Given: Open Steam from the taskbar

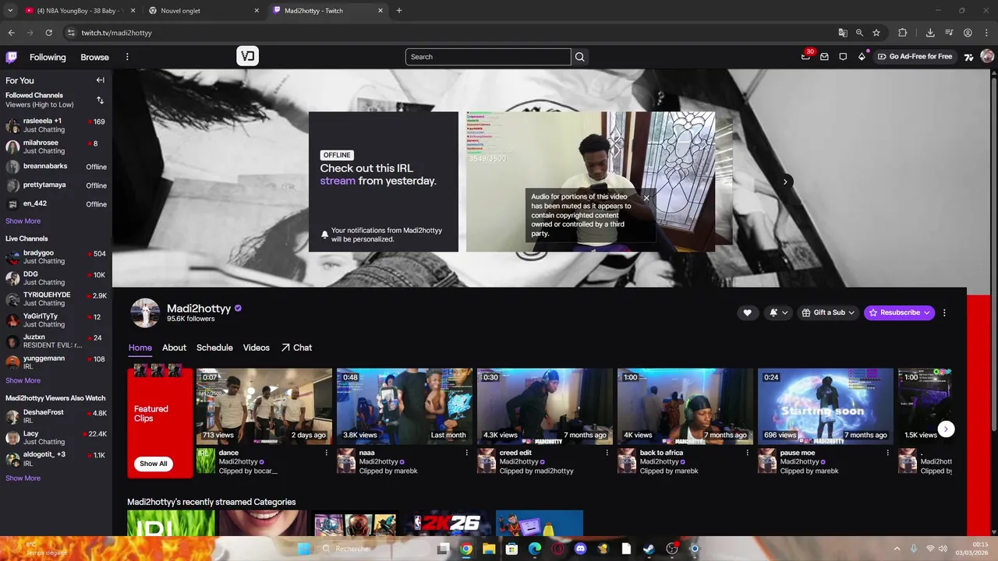Looking at the screenshot, I should pyautogui.click(x=648, y=549).
